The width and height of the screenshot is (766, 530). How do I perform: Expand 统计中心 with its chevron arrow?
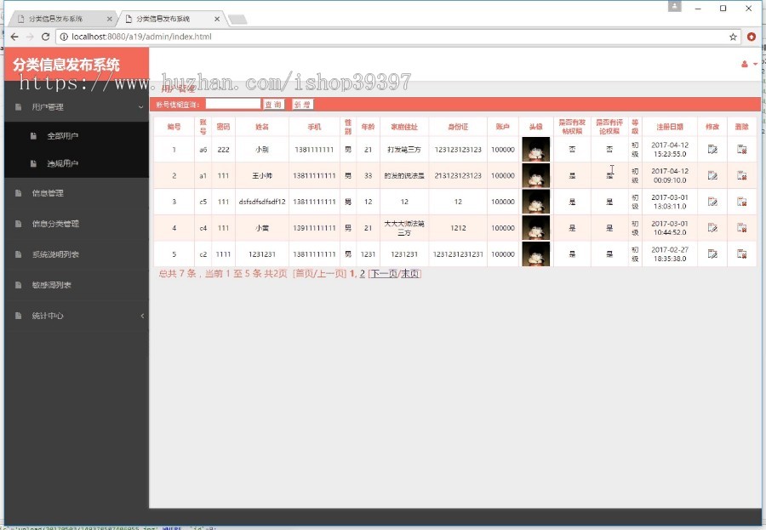click(142, 316)
